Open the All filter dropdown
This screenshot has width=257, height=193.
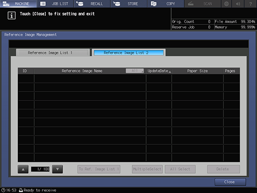[135, 71]
